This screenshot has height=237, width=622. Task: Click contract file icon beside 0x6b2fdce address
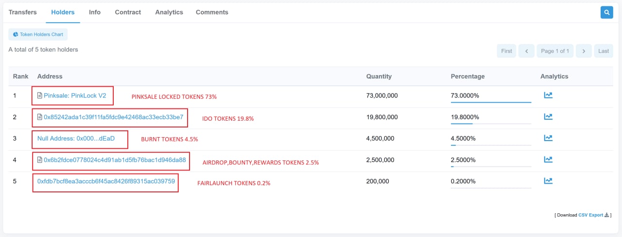point(40,159)
